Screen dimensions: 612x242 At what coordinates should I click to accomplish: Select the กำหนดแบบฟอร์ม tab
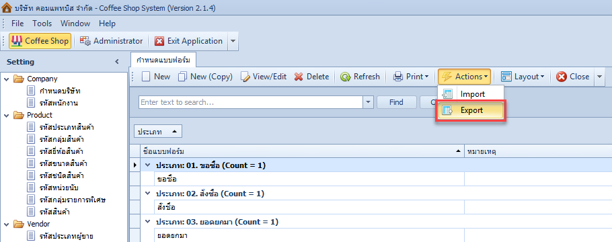[163, 60]
